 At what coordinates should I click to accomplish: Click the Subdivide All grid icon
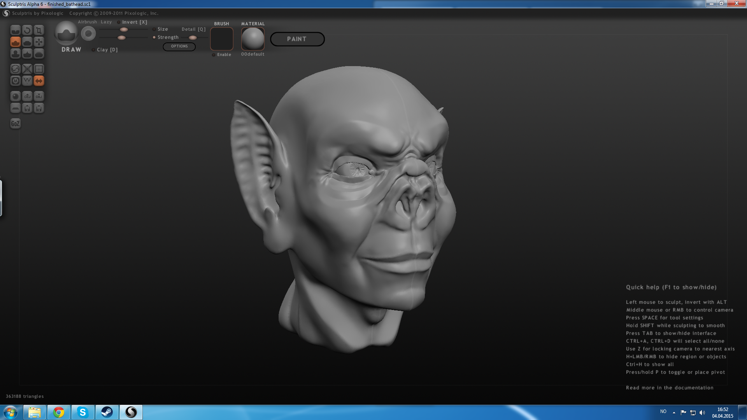39,69
